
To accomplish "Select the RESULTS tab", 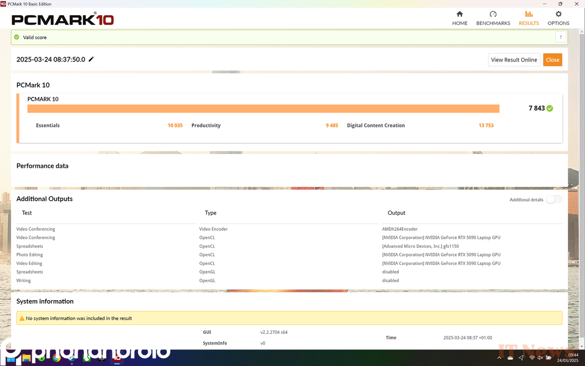I will (528, 19).
